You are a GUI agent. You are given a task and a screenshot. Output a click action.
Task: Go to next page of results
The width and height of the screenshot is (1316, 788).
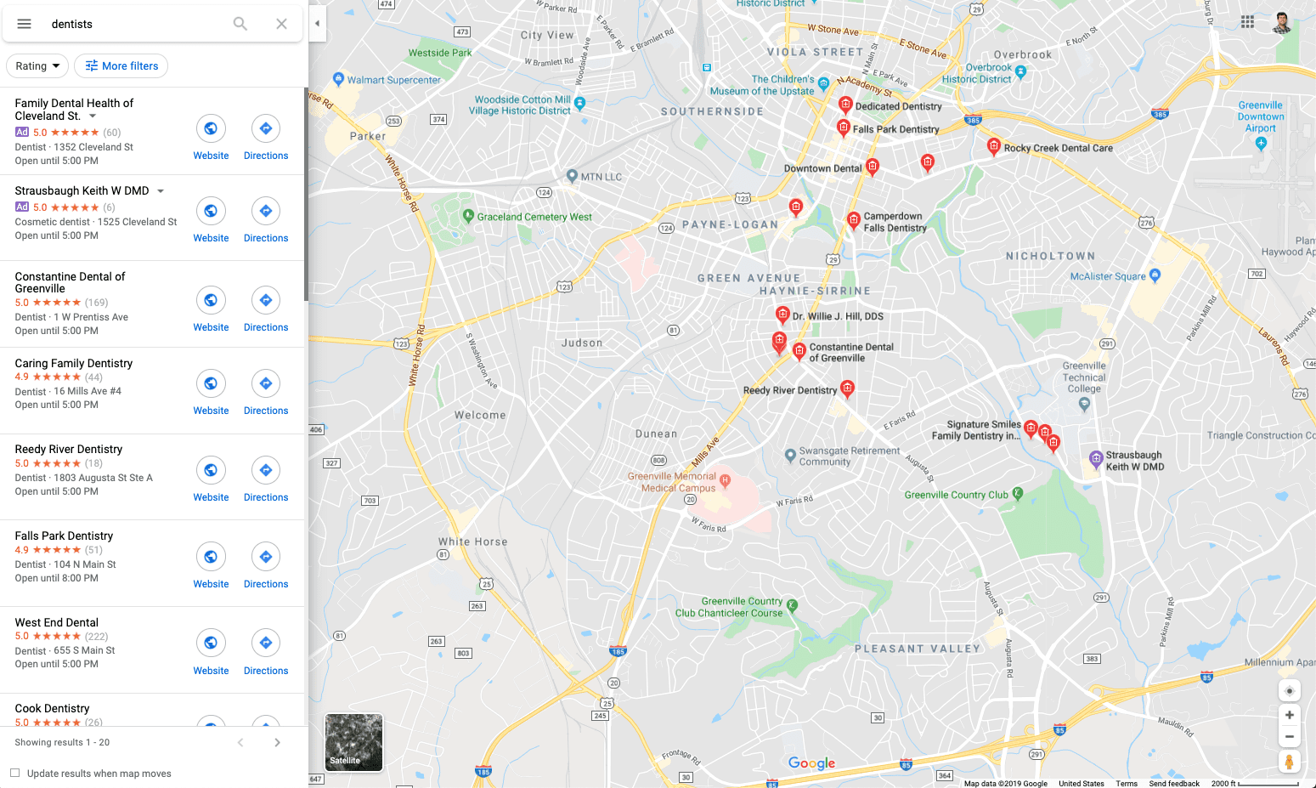(x=277, y=742)
